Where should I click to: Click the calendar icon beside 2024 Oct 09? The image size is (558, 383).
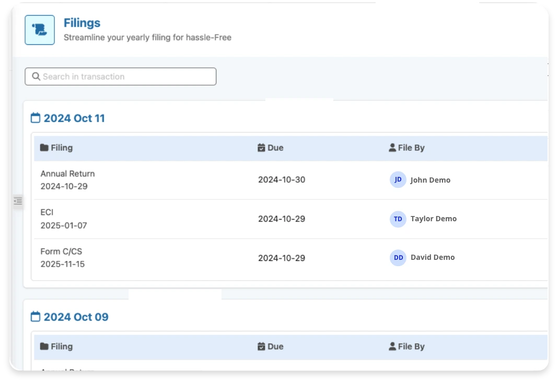35,316
